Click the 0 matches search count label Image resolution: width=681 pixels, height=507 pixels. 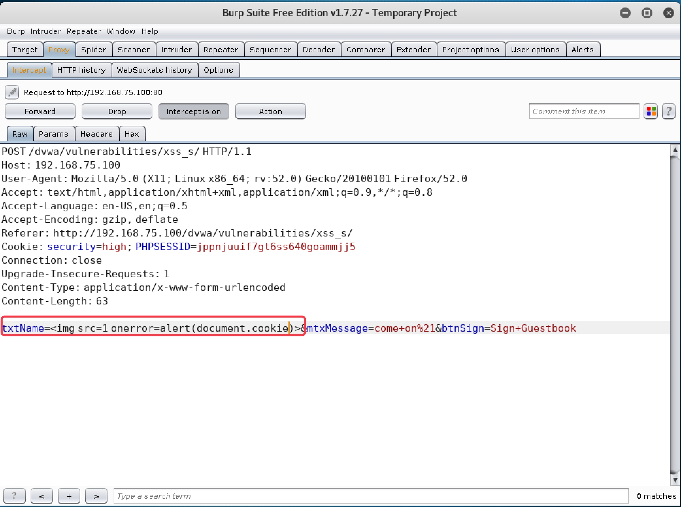[657, 496]
